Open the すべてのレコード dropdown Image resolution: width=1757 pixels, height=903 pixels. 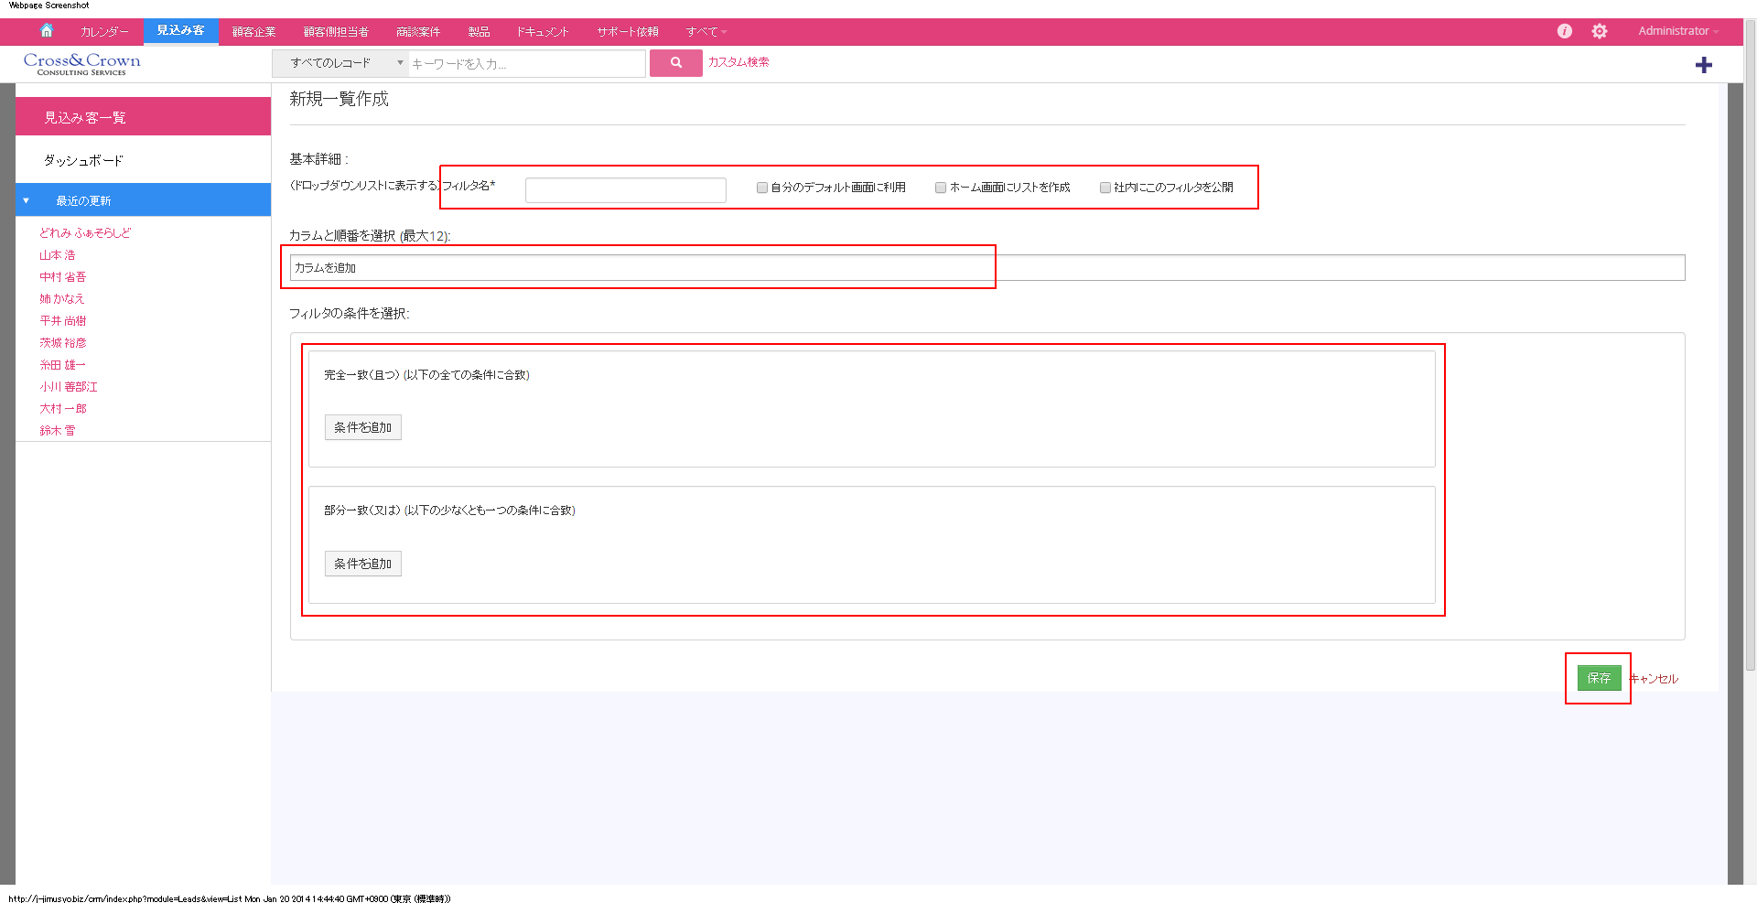340,63
